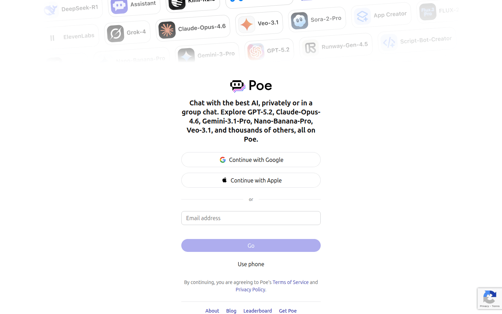Continue with Google sign-in
Screen dimensions: 502x314
pos(251,160)
